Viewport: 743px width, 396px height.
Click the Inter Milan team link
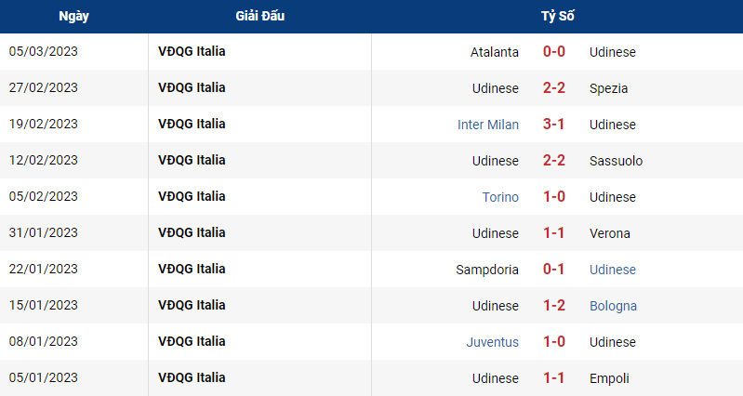pyautogui.click(x=487, y=125)
